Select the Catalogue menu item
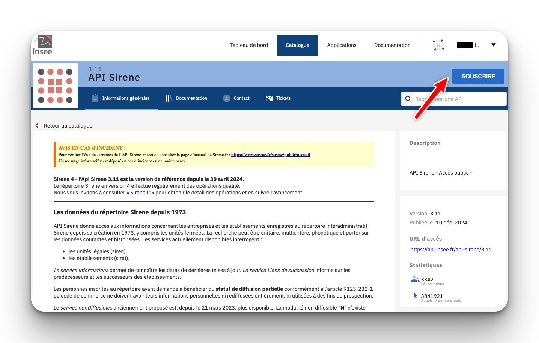 coord(298,45)
